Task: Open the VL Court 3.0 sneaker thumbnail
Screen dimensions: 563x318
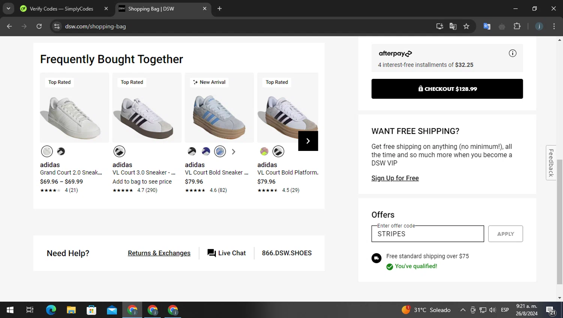Action: [x=147, y=108]
